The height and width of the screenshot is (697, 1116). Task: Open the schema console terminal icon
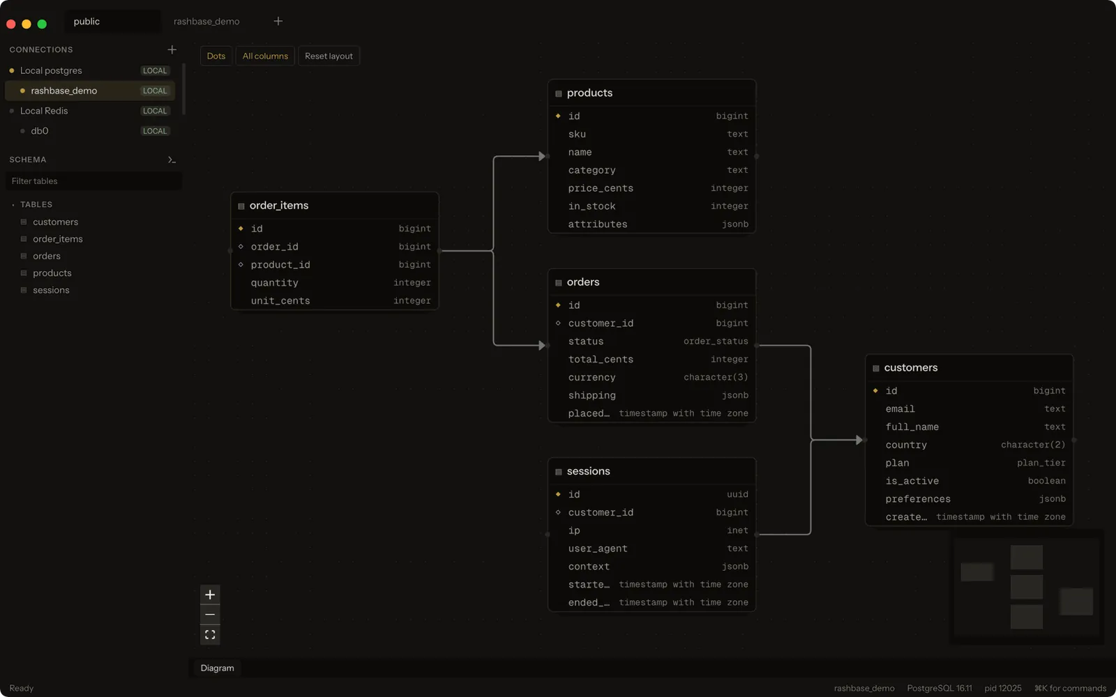(x=172, y=160)
